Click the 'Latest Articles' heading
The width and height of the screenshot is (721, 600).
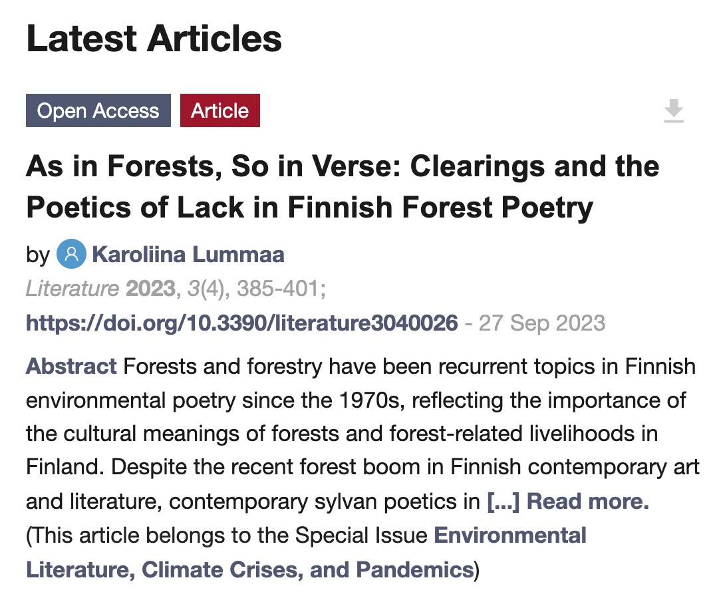pos(154,39)
